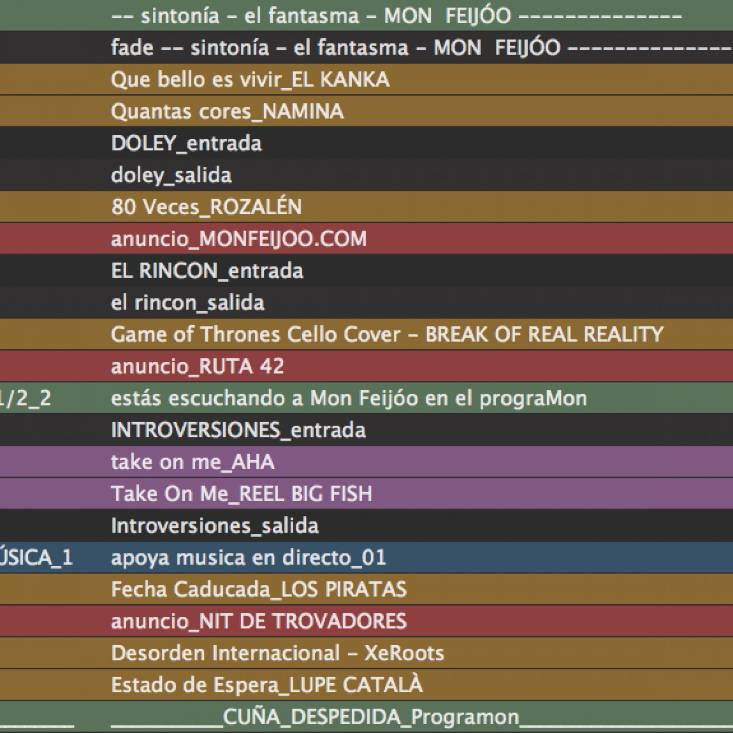The width and height of the screenshot is (733, 733).
Task: Select the anuncio_MONFEIJOO.COM cue
Action: tap(239, 239)
